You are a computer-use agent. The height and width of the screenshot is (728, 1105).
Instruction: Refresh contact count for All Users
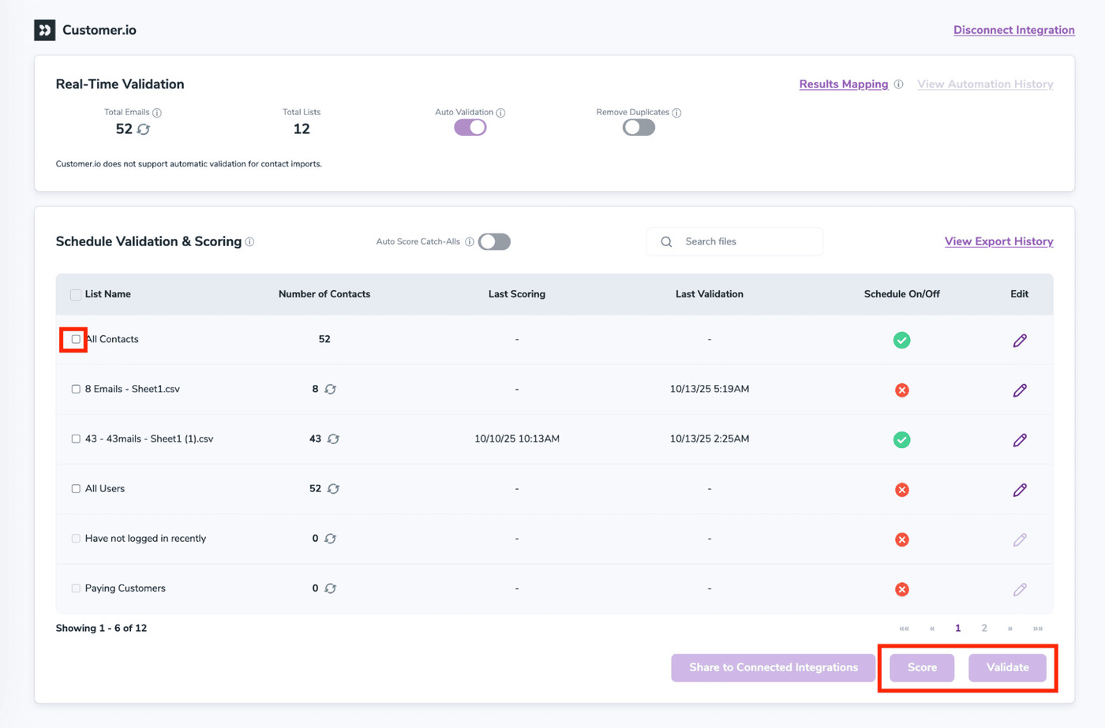pyautogui.click(x=333, y=489)
